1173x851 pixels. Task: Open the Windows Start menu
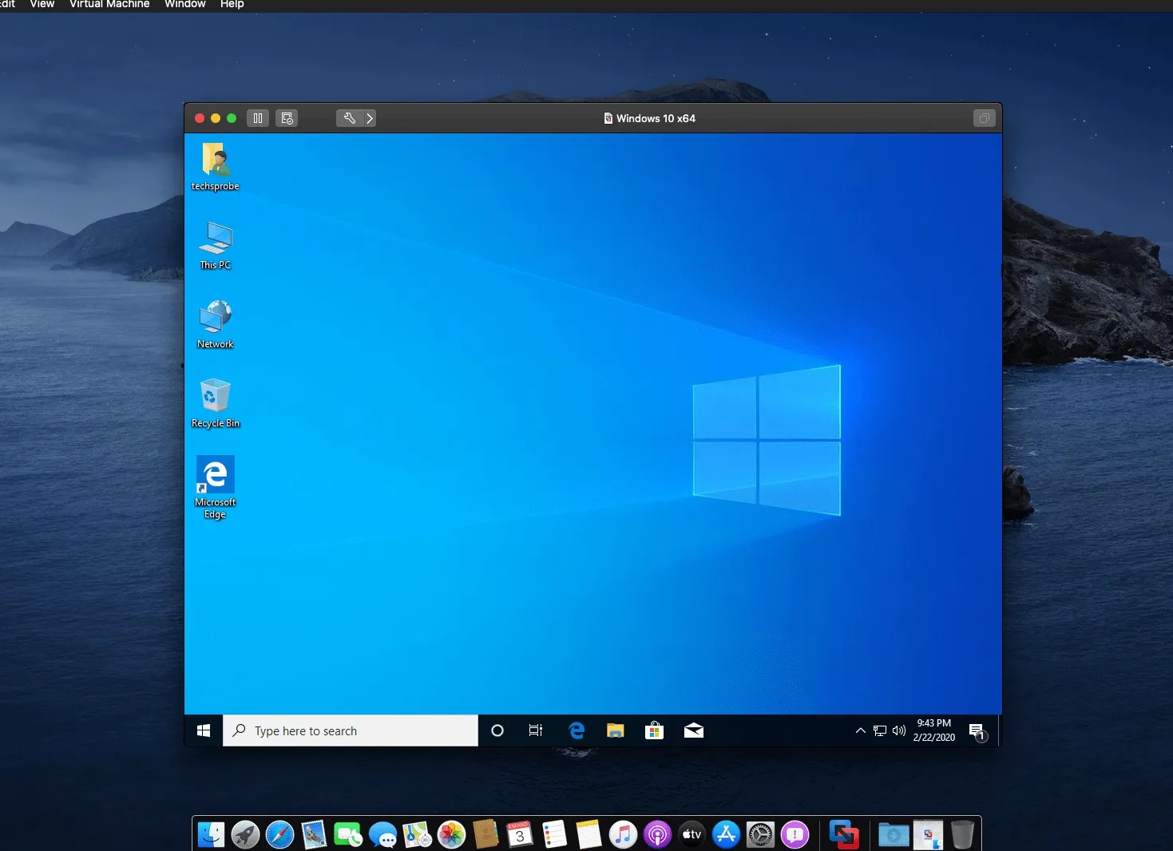[x=204, y=730]
